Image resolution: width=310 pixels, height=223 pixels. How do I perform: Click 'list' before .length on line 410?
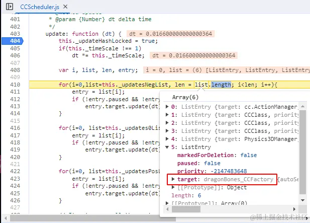pyautogui.click(x=201, y=85)
